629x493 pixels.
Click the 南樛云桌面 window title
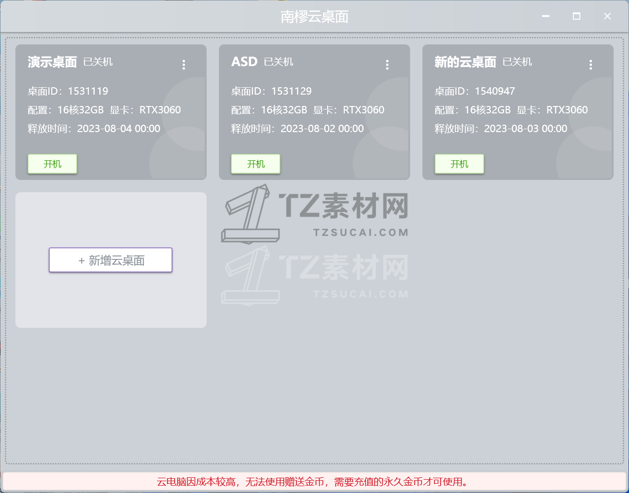click(x=314, y=17)
